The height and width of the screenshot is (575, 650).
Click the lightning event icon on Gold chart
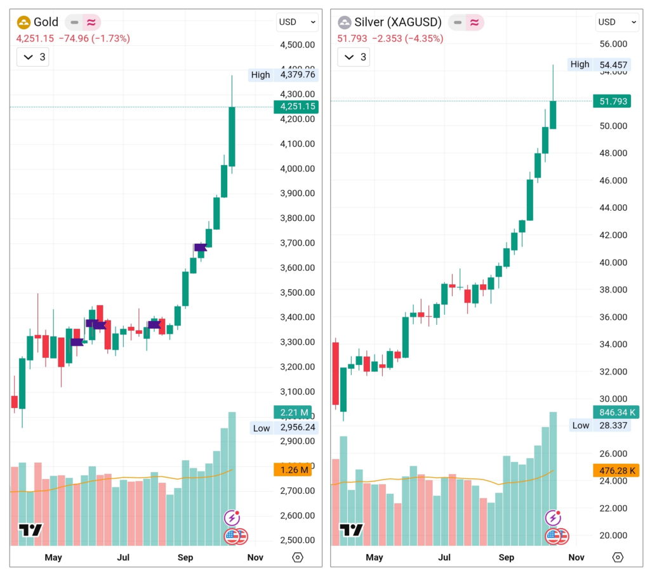coord(232,517)
